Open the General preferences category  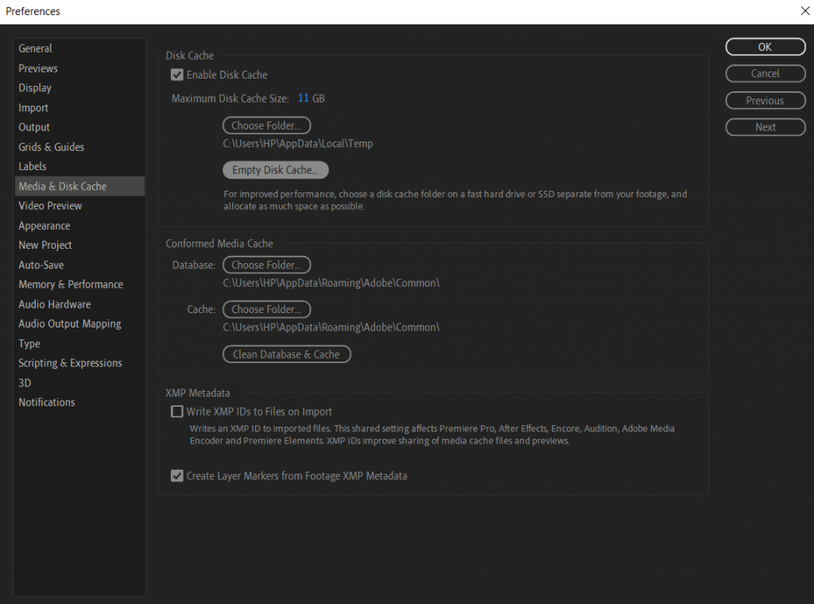pyautogui.click(x=36, y=48)
